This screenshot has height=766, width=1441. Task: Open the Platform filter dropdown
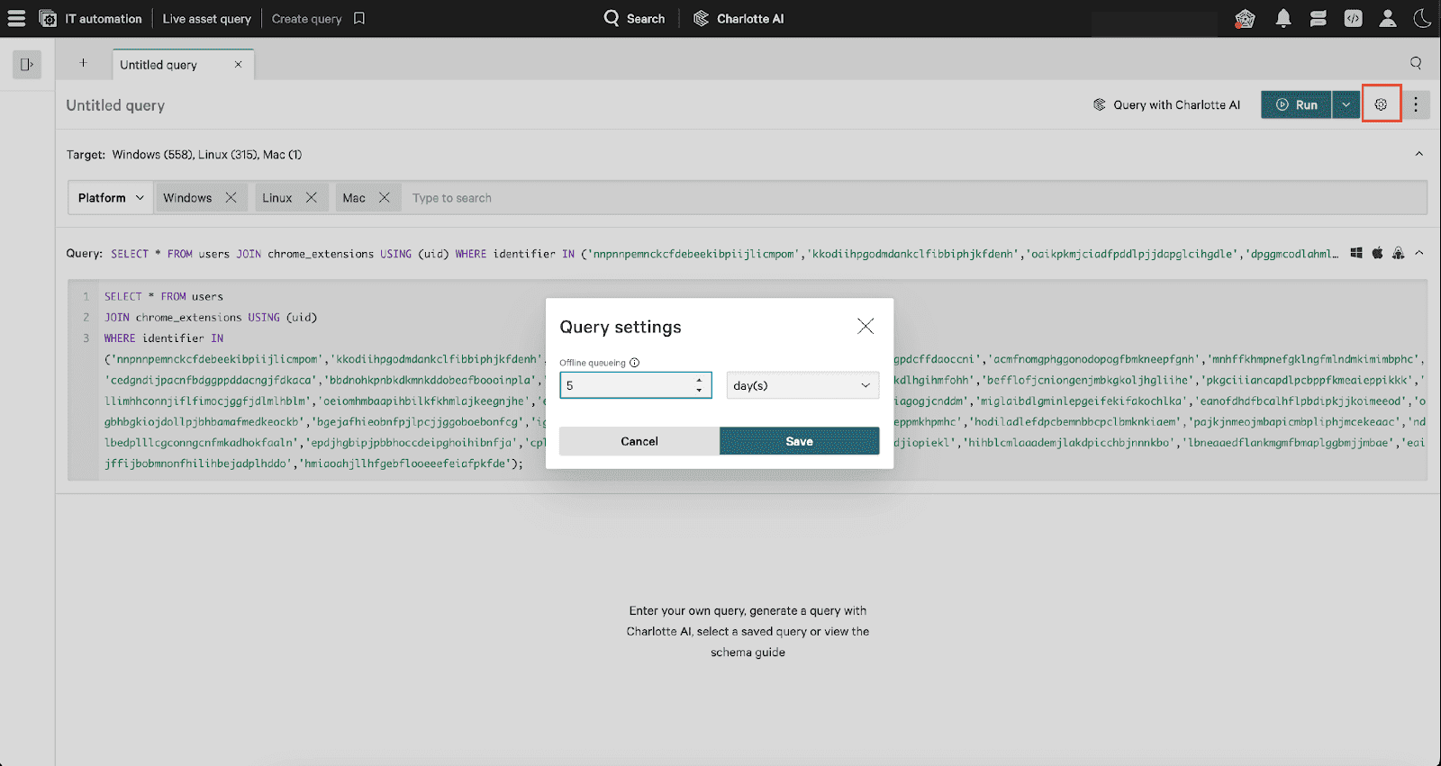[x=111, y=197]
